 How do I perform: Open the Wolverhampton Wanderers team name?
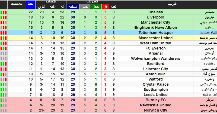155,58
